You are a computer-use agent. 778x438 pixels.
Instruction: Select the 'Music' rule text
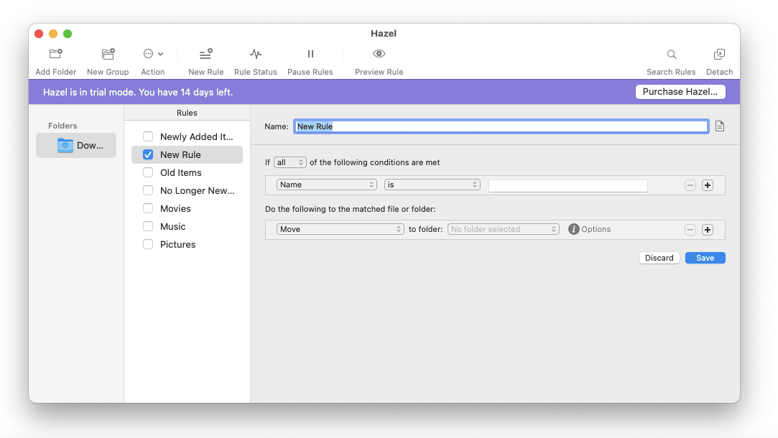(x=172, y=226)
